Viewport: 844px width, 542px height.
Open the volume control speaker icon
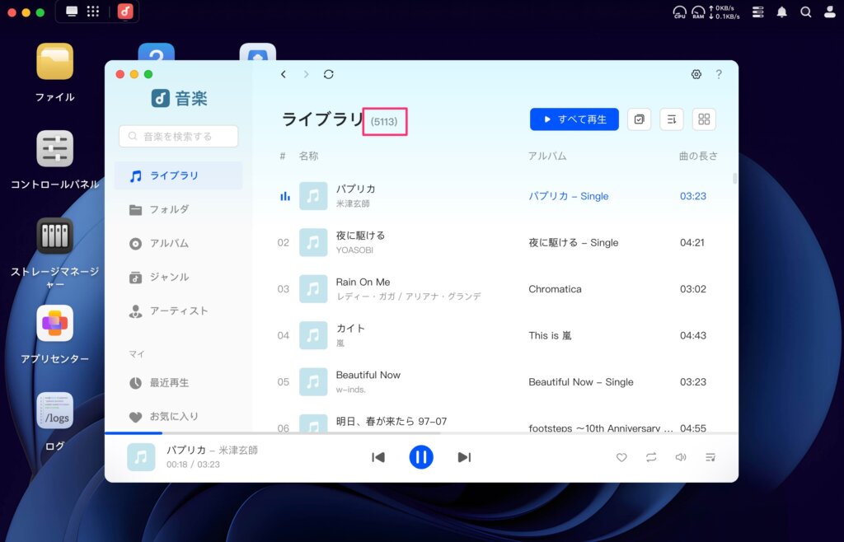click(x=681, y=457)
